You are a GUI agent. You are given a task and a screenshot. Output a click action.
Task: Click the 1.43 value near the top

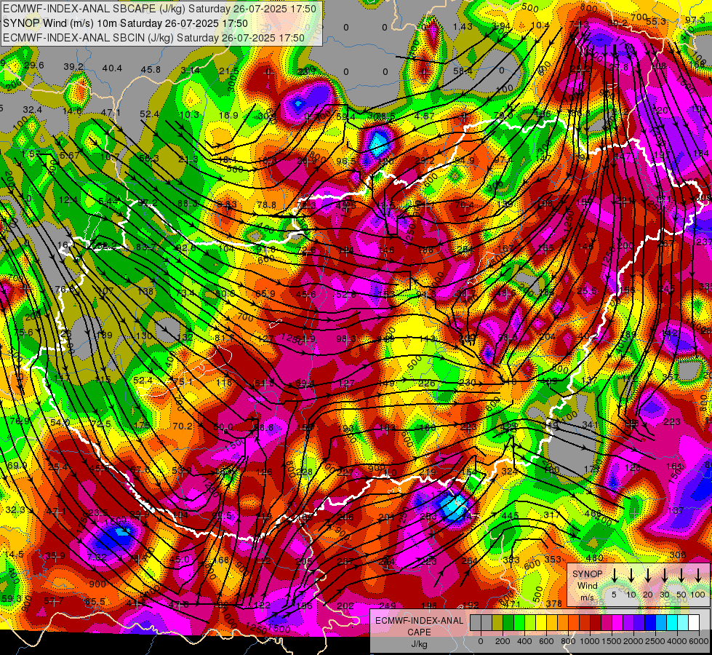(463, 27)
